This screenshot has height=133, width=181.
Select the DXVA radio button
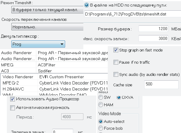pyautogui.click(x=119, y=98)
